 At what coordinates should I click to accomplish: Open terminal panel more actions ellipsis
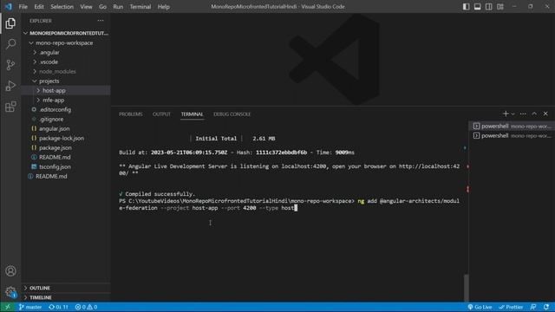click(x=523, y=114)
